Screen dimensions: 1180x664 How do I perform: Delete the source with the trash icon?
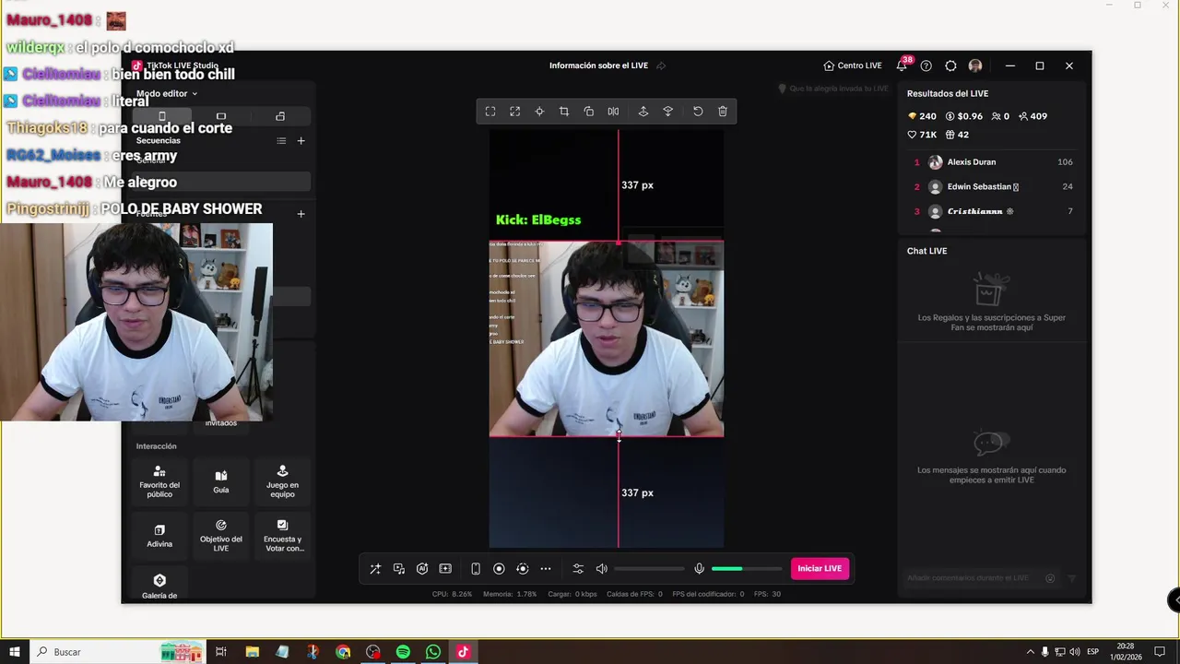pos(723,112)
